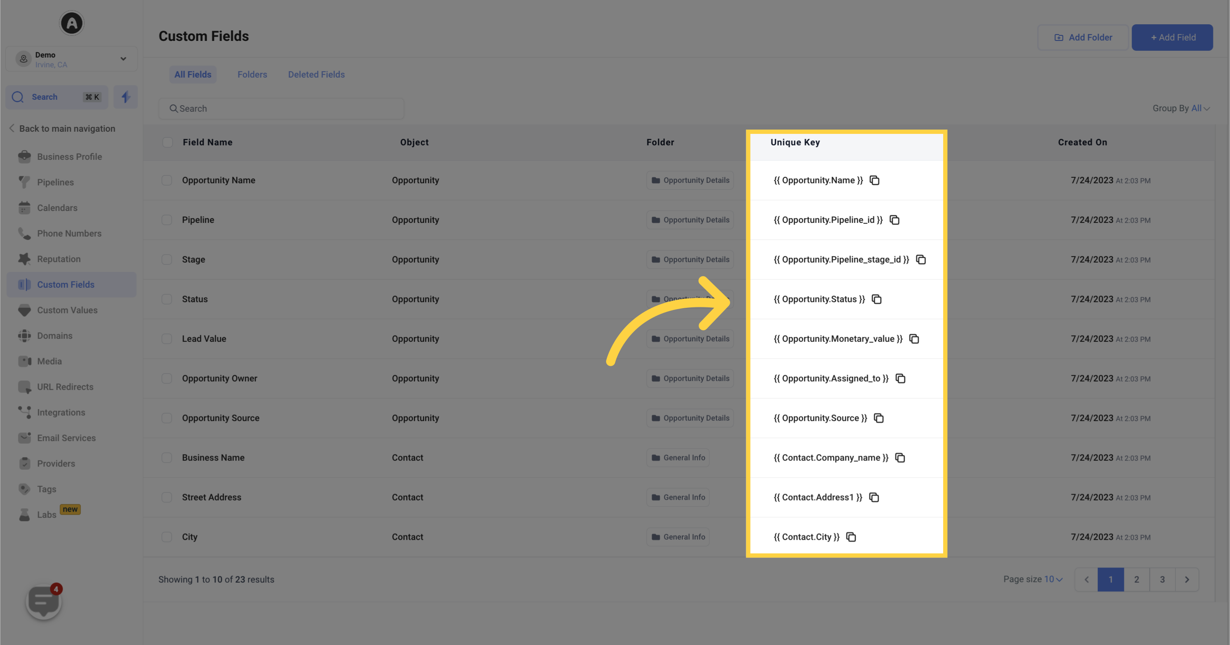The image size is (1230, 645).
Task: Copy the Opportunity.Pipeline_id key
Action: (x=894, y=220)
